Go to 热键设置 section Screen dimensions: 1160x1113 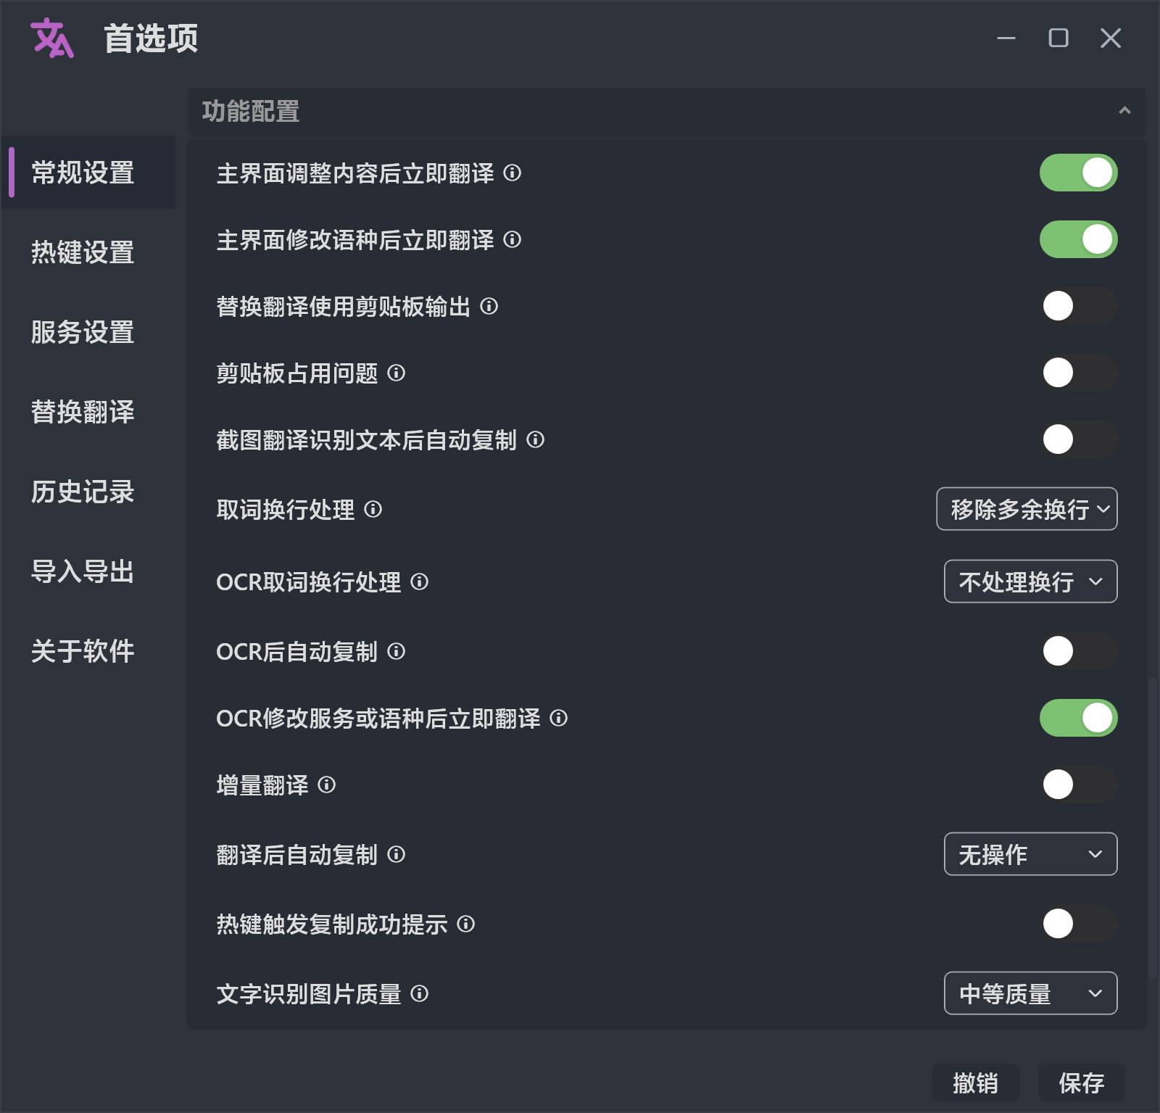[x=88, y=252]
